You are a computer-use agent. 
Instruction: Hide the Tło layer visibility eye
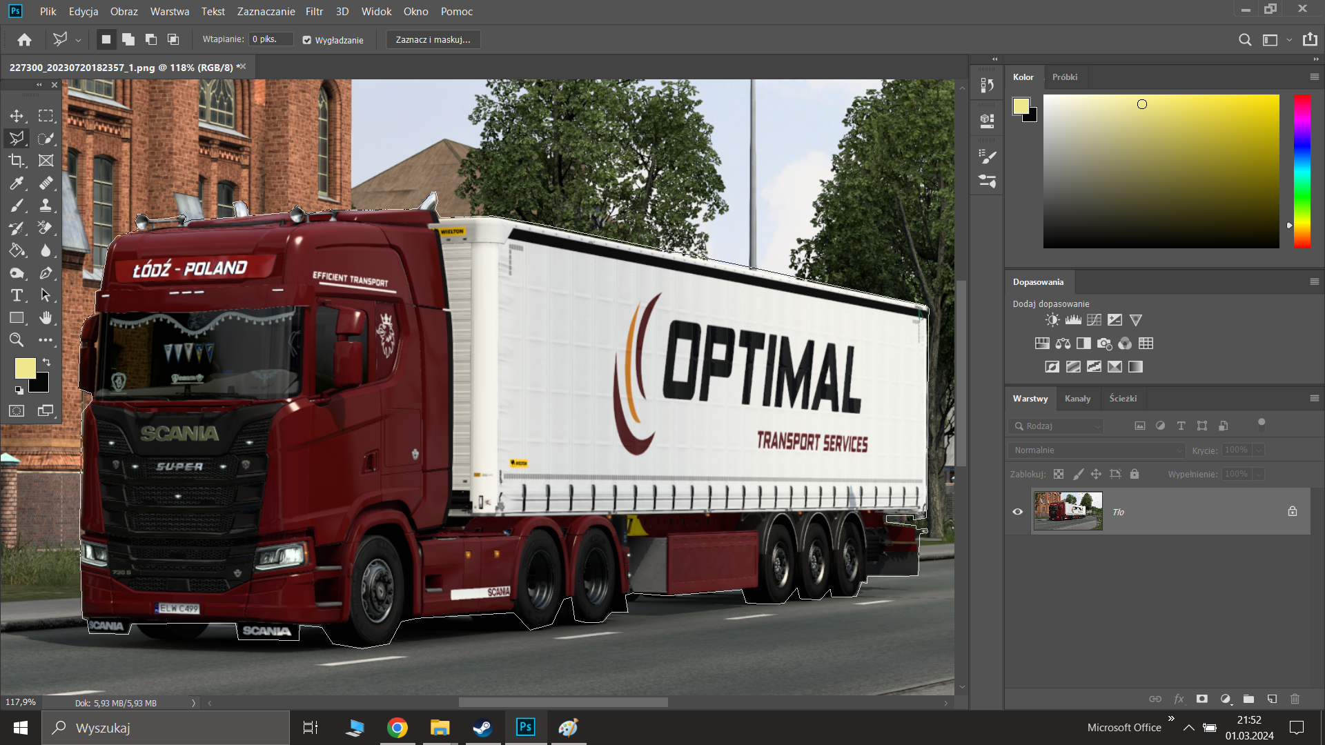pyautogui.click(x=1017, y=512)
